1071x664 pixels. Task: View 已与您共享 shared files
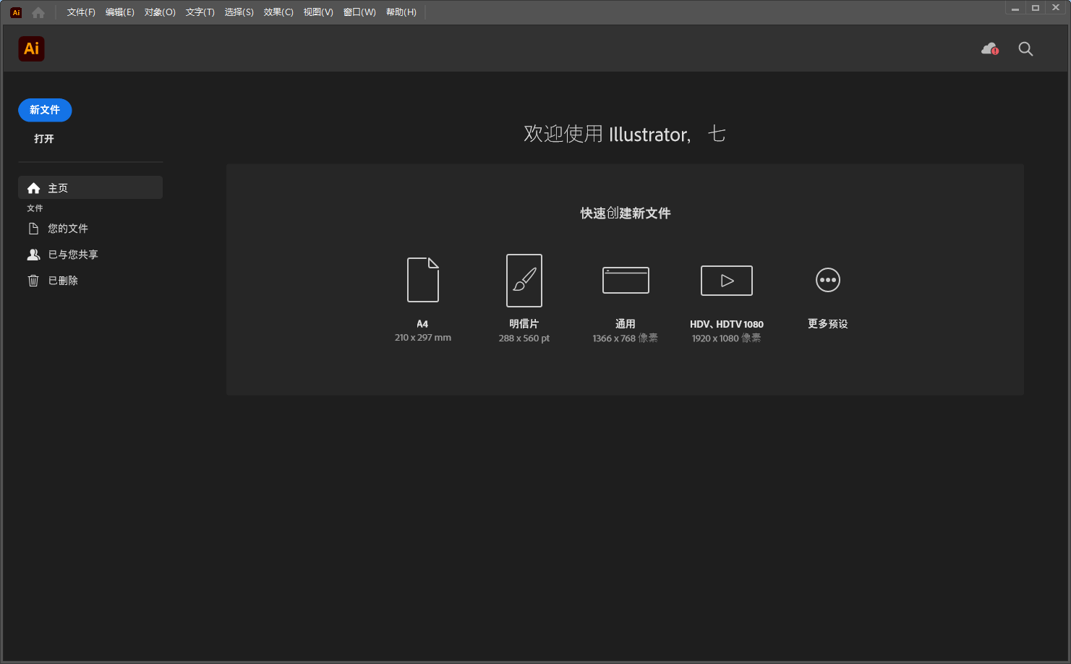[x=72, y=254]
